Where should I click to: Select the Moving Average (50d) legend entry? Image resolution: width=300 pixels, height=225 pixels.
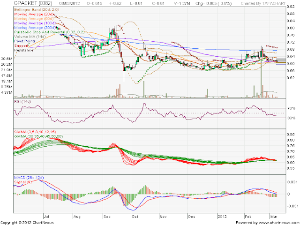pyautogui.click(x=34, y=19)
